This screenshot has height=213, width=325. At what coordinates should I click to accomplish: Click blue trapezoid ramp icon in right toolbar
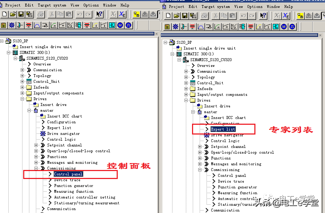coord(200,27)
